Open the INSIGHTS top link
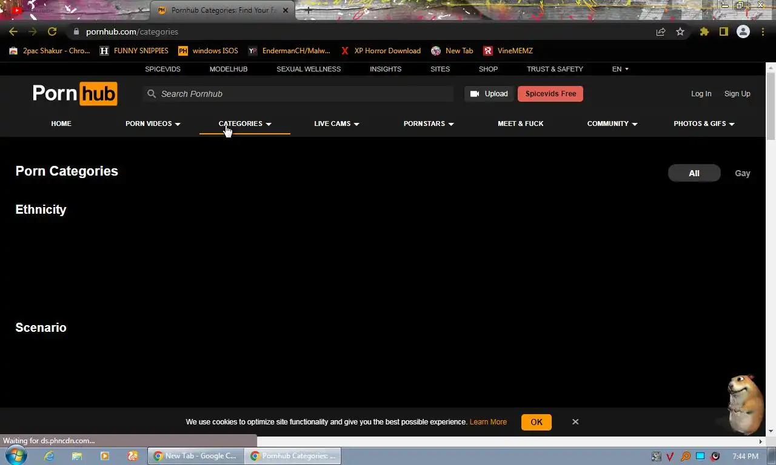The image size is (776, 465). click(x=386, y=69)
